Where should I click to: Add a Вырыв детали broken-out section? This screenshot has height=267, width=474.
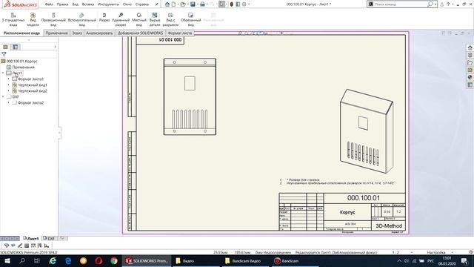155,19
